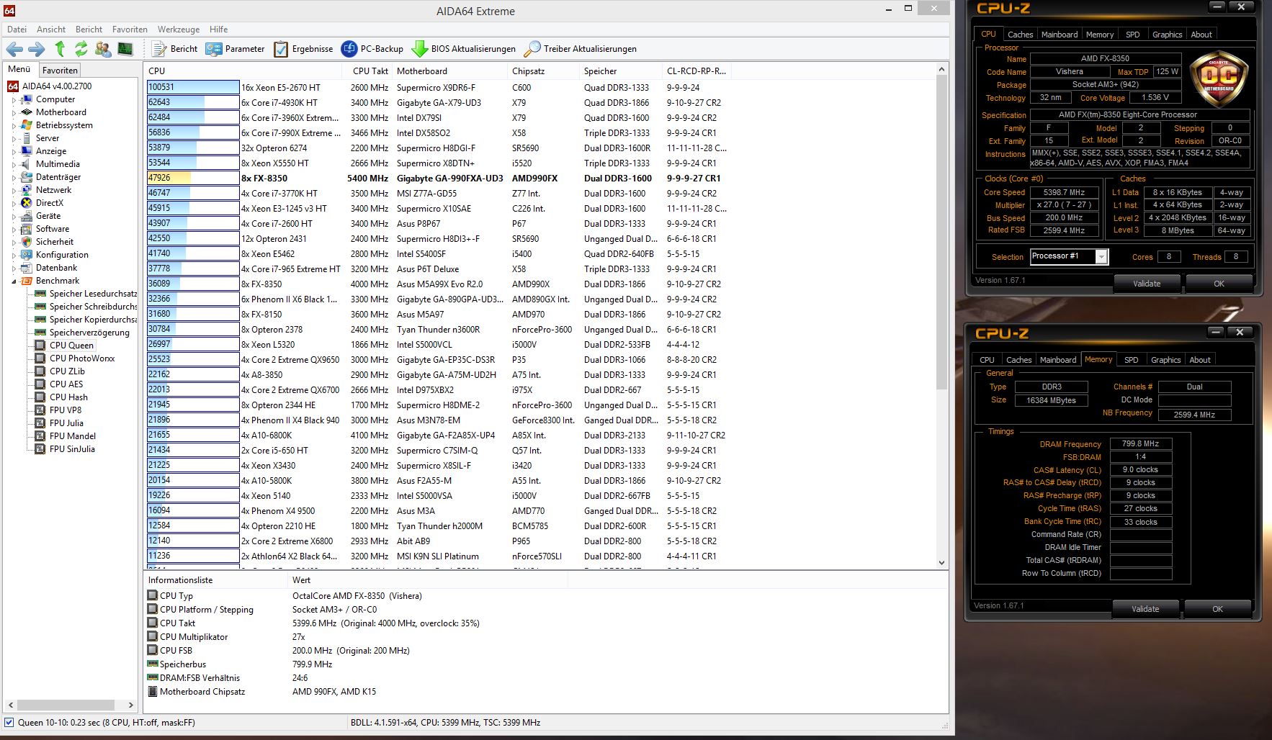The width and height of the screenshot is (1272, 740).
Task: Open the Datei menu
Action: [x=17, y=30]
